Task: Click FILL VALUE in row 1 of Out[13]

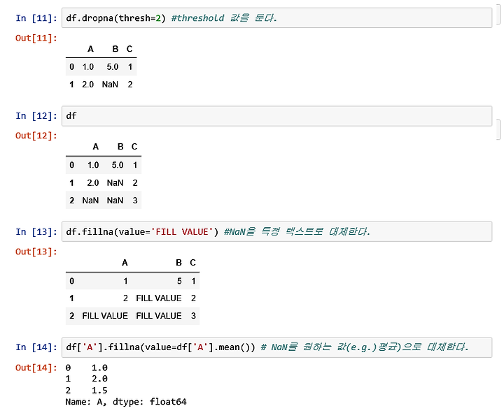Action: 159,298
